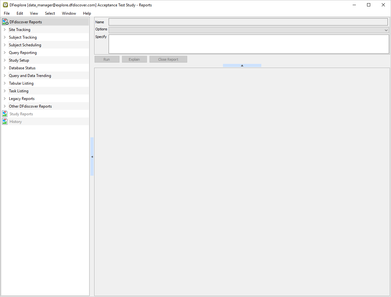391x297 pixels.
Task: Expand the Legacy Reports chevron
Action: click(4, 99)
